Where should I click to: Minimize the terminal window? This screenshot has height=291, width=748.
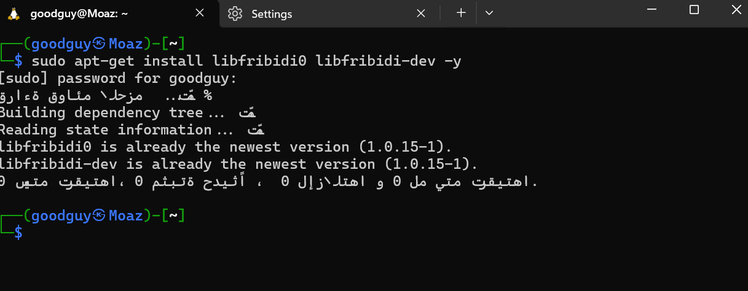point(653,10)
